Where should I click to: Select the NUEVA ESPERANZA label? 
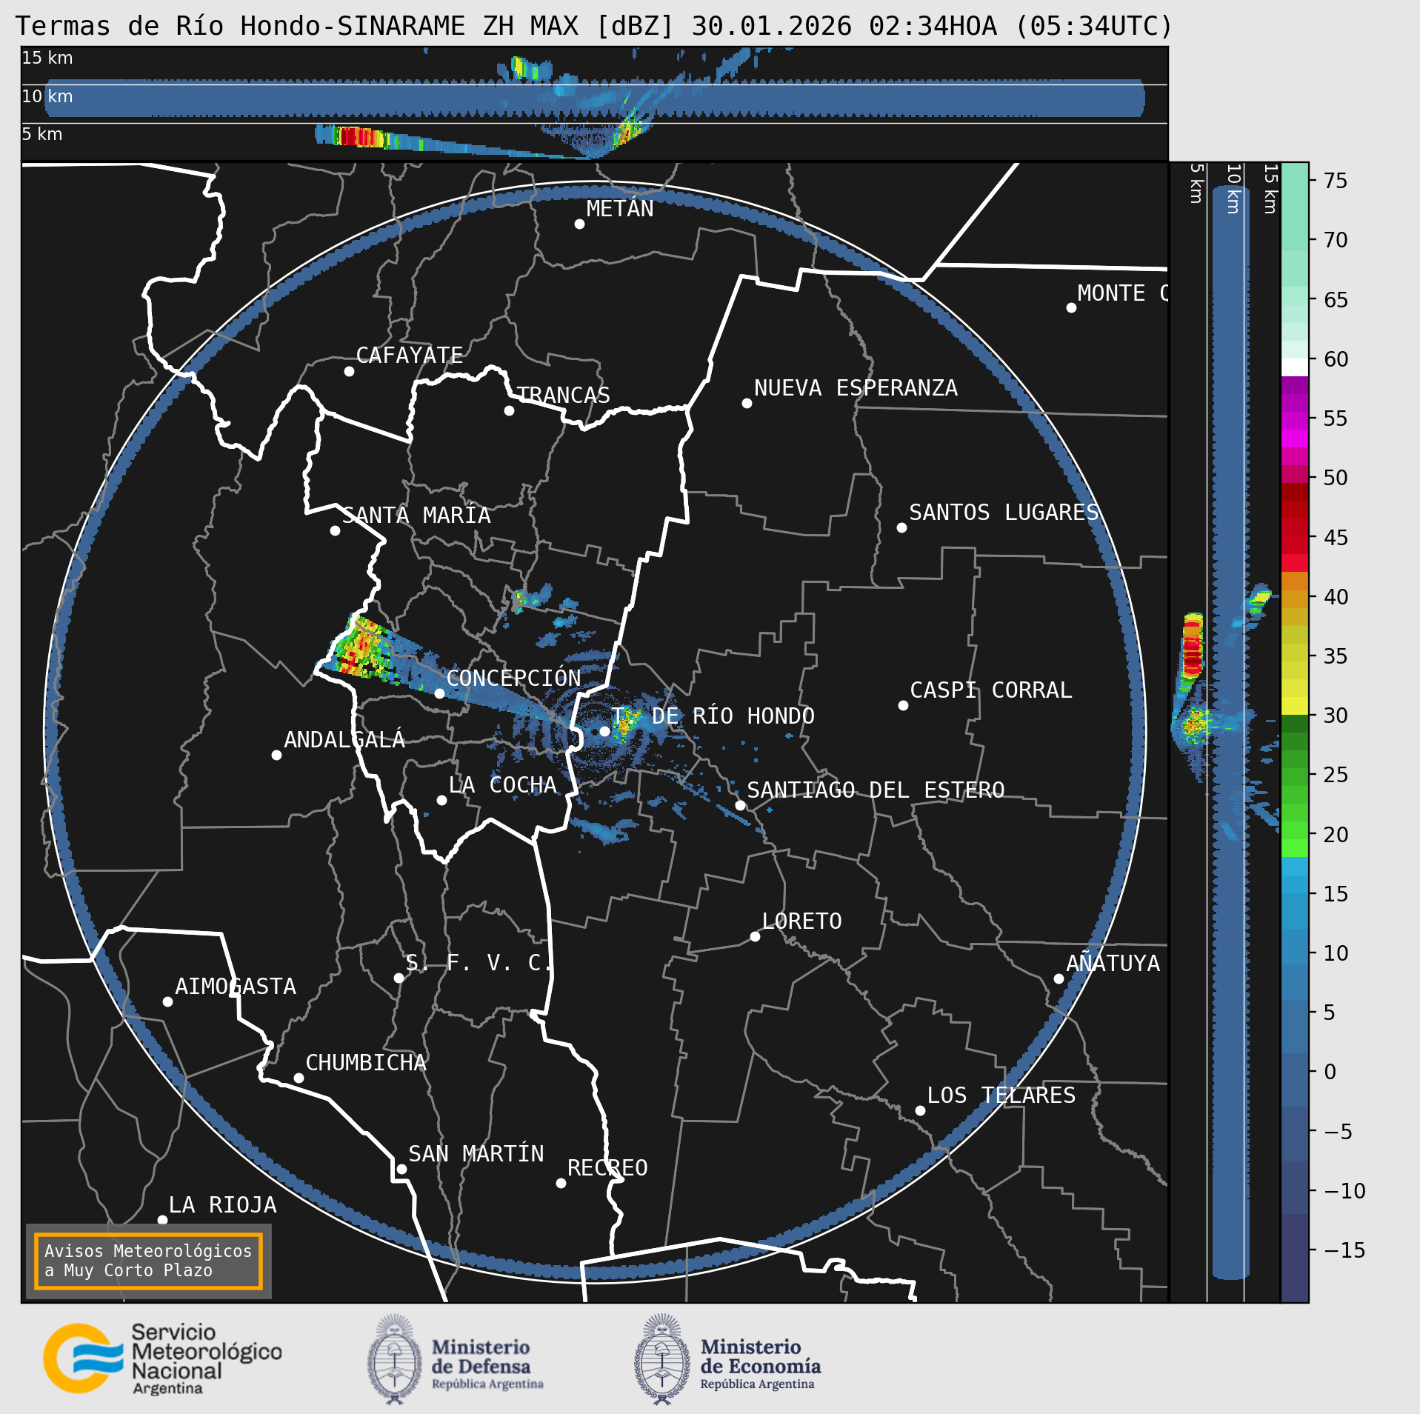(x=856, y=388)
